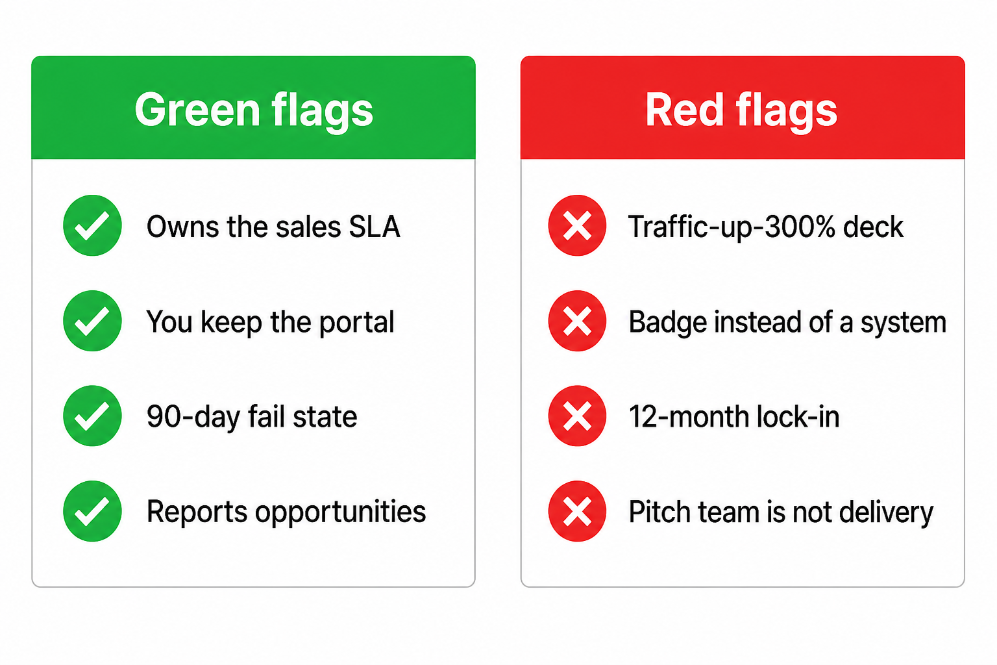Image resolution: width=997 pixels, height=665 pixels.
Task: Click the text Traffic-up-300% deck
Action: (766, 227)
